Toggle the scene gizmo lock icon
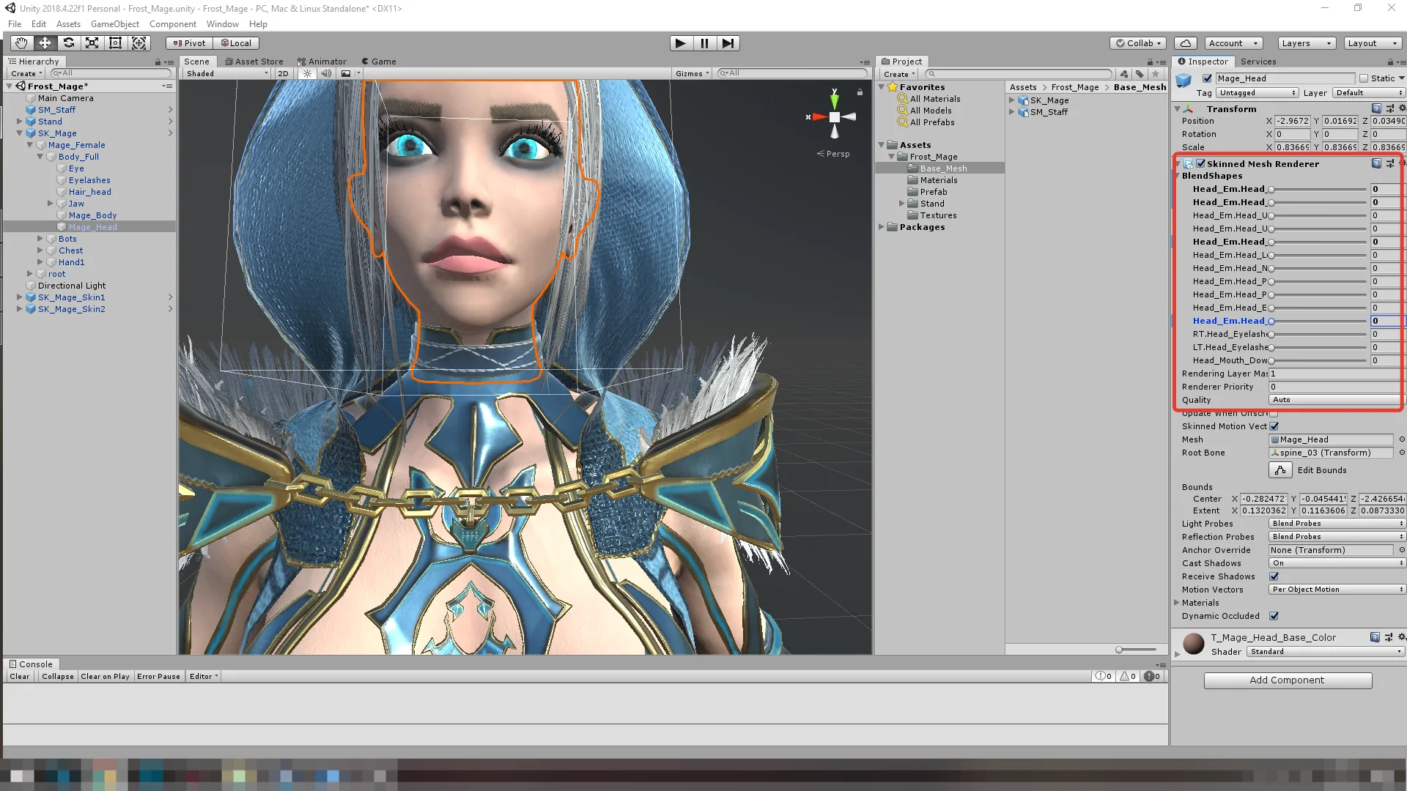Image resolution: width=1407 pixels, height=791 pixels. coord(860,92)
